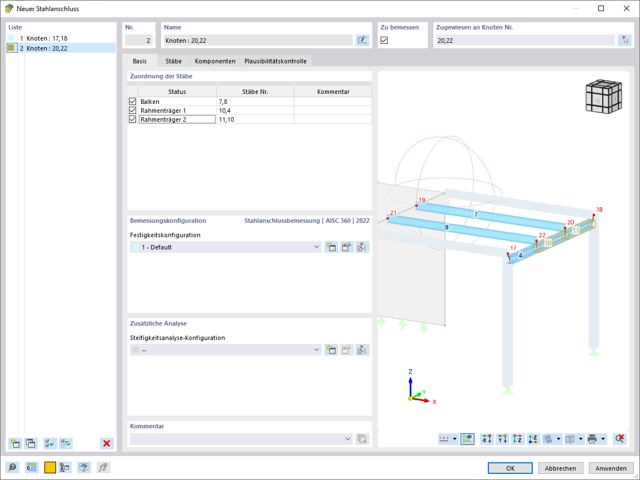Viewport: 640px width, 480px height.
Task: Open the wireframe cube display dropdown arrow
Action: pyautogui.click(x=581, y=439)
